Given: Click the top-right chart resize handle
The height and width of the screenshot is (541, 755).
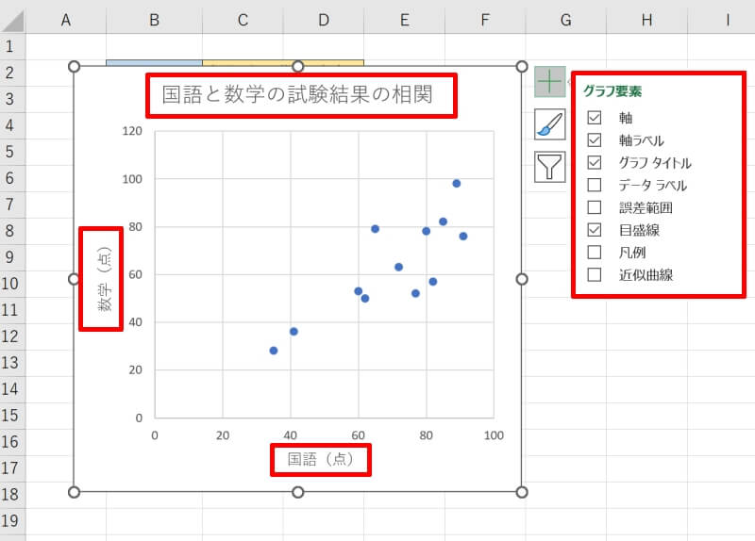Looking at the screenshot, I should [522, 66].
